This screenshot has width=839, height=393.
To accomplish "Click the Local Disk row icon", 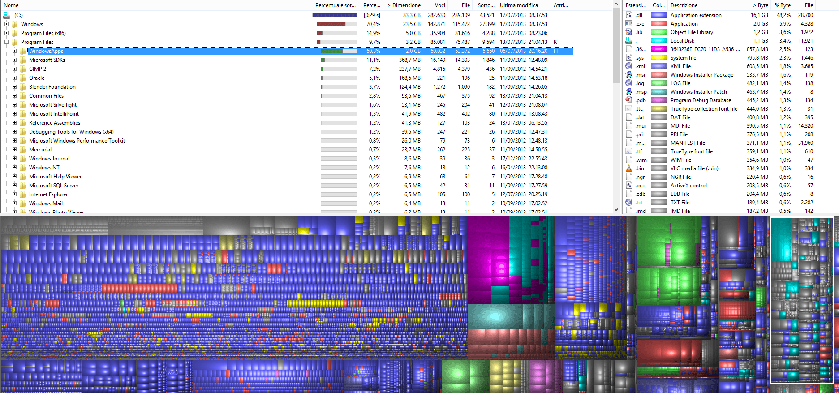I will (x=629, y=41).
